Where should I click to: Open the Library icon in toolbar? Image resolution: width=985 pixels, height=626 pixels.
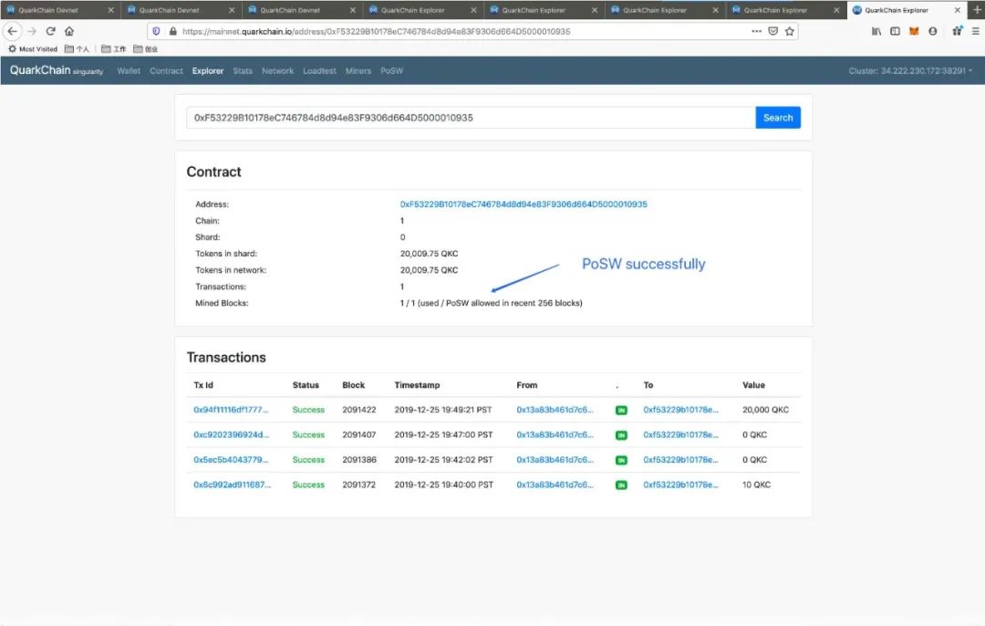pos(876,31)
